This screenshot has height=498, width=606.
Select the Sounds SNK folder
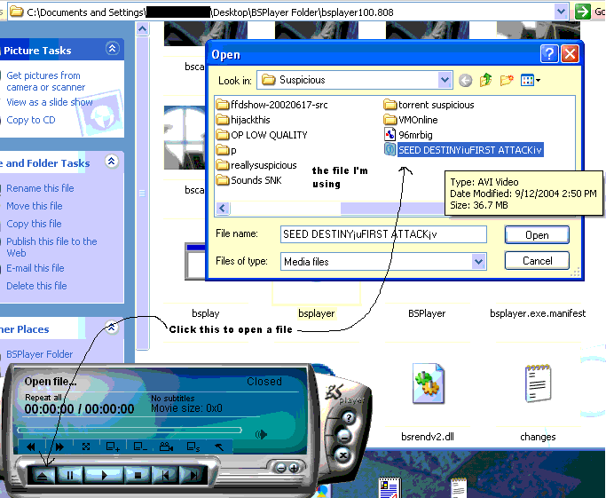click(249, 180)
